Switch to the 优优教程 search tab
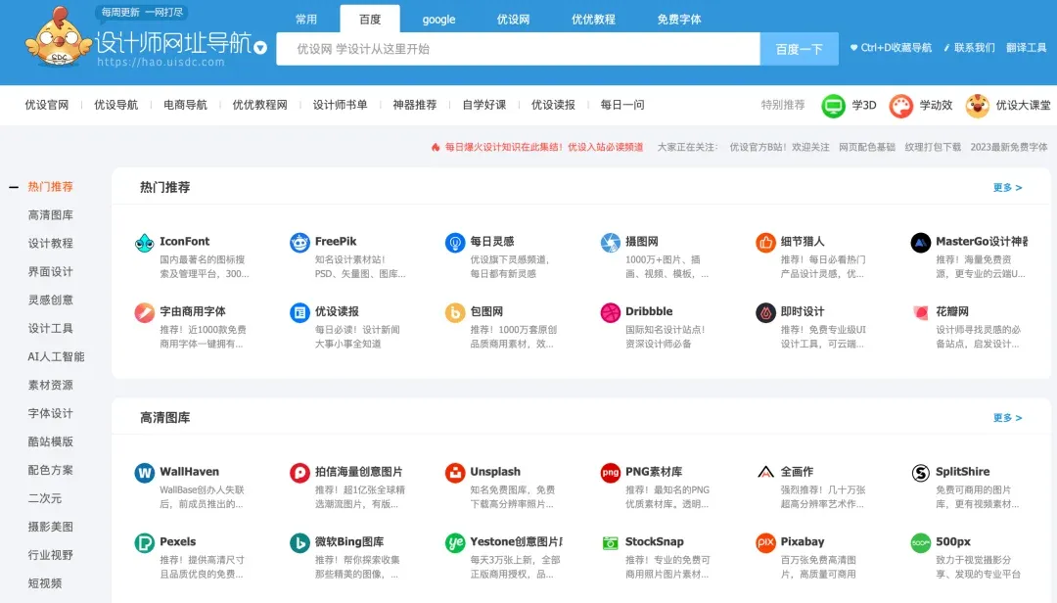The image size is (1057, 603). point(593,19)
